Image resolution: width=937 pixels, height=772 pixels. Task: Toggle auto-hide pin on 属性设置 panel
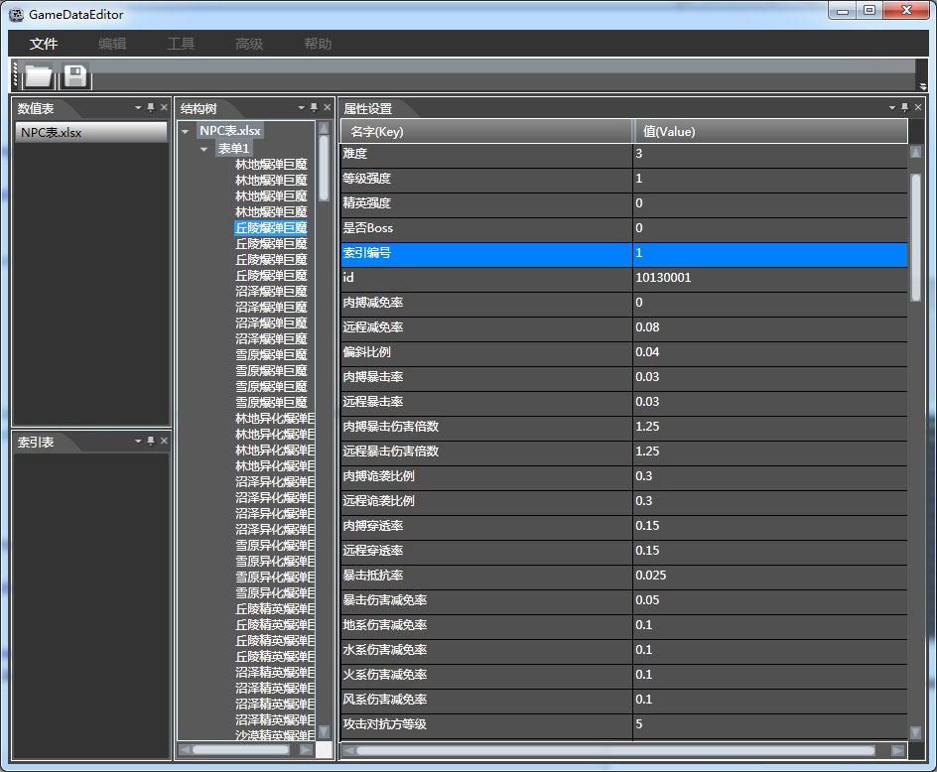904,107
